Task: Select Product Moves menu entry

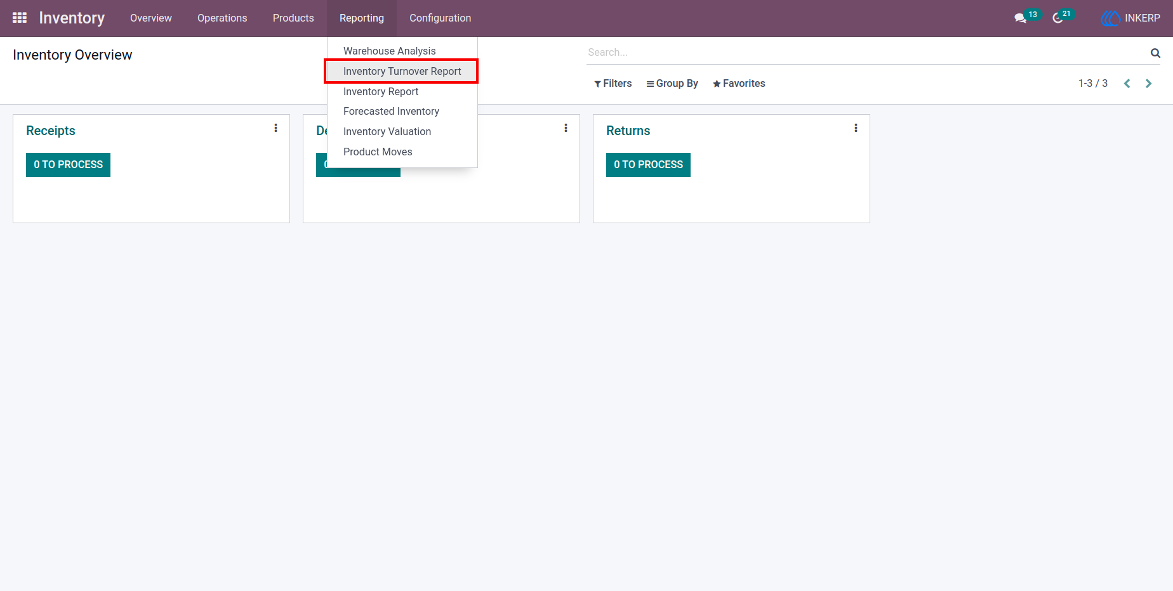Action: click(402, 152)
